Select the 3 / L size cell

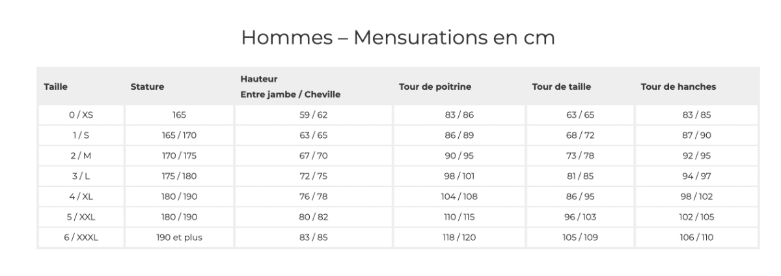81,176
